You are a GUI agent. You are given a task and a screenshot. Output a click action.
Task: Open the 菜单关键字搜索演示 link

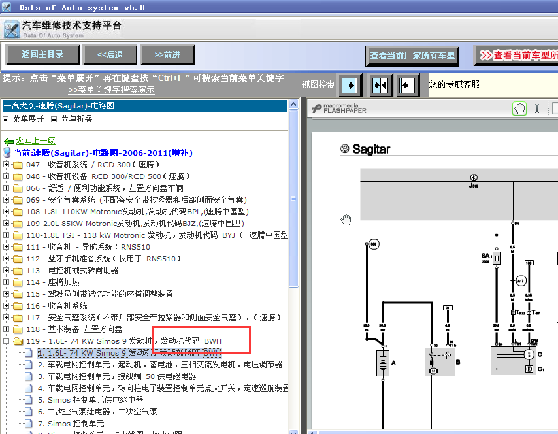point(111,90)
